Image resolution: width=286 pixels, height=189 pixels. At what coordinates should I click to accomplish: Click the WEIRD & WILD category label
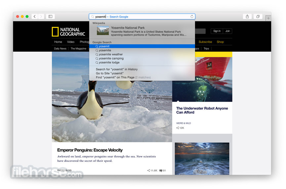(184, 123)
